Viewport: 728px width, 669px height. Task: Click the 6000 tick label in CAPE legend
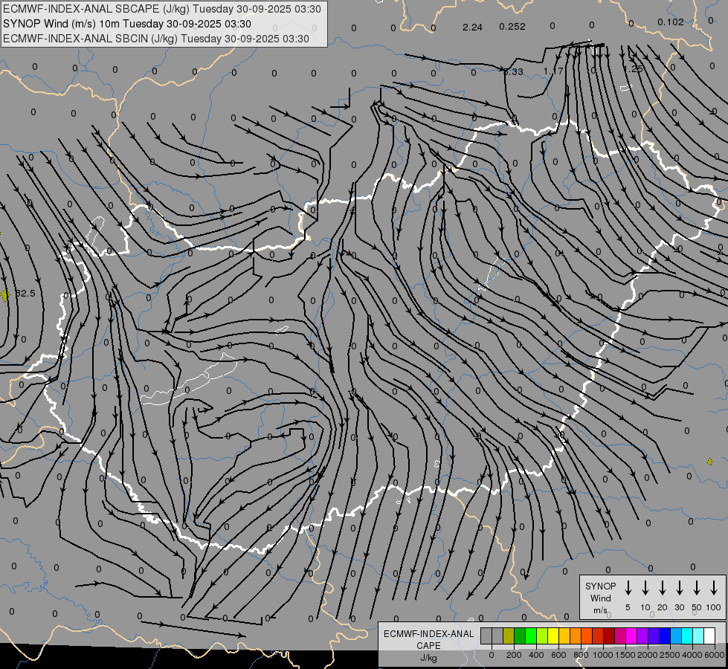(715, 655)
